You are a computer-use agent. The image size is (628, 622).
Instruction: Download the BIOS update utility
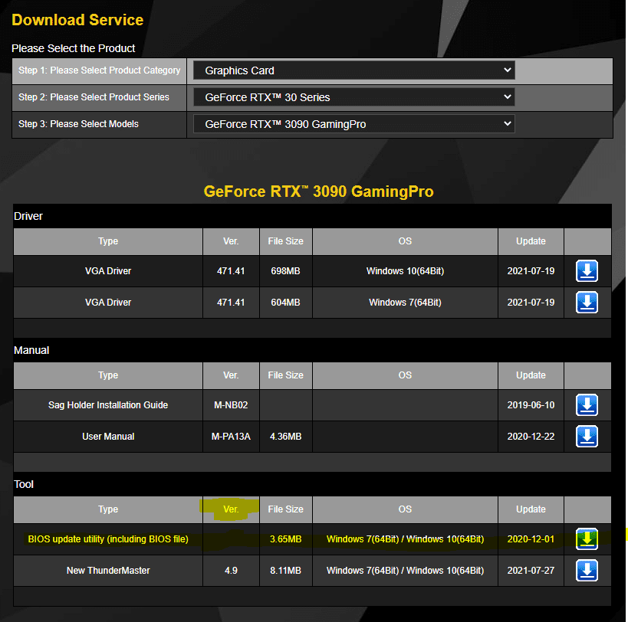[x=587, y=539]
